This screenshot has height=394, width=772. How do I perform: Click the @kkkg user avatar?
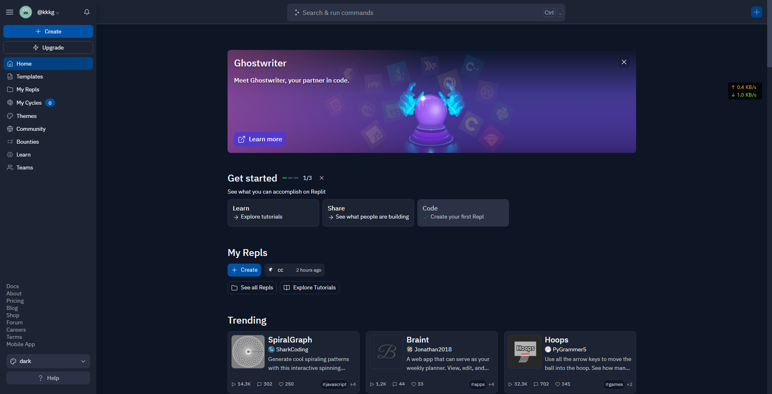pyautogui.click(x=26, y=12)
